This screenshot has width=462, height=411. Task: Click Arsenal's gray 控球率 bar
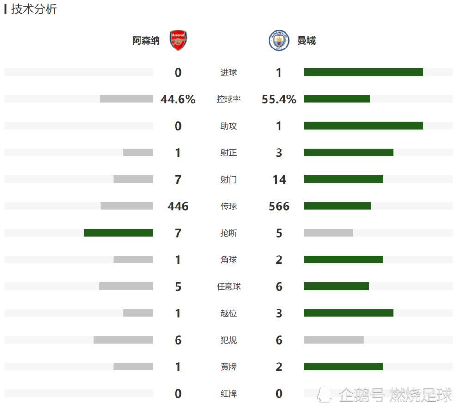tap(127, 99)
